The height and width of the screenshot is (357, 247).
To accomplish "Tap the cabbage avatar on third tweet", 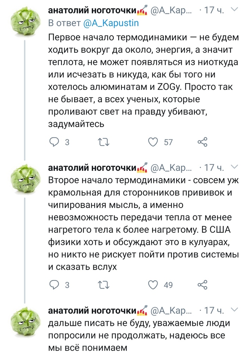I will tap(24, 322).
